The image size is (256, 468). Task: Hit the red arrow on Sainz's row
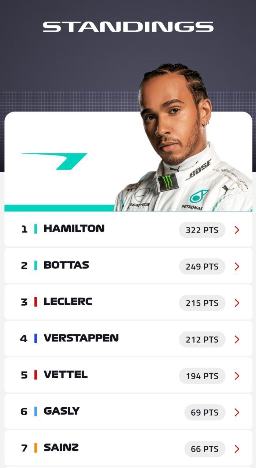(x=237, y=449)
